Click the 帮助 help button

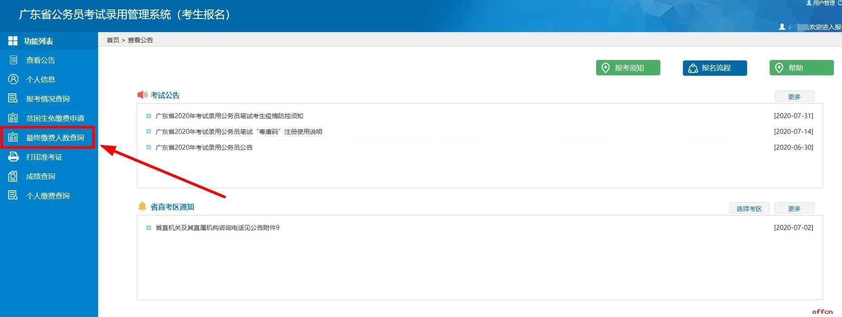tap(801, 68)
